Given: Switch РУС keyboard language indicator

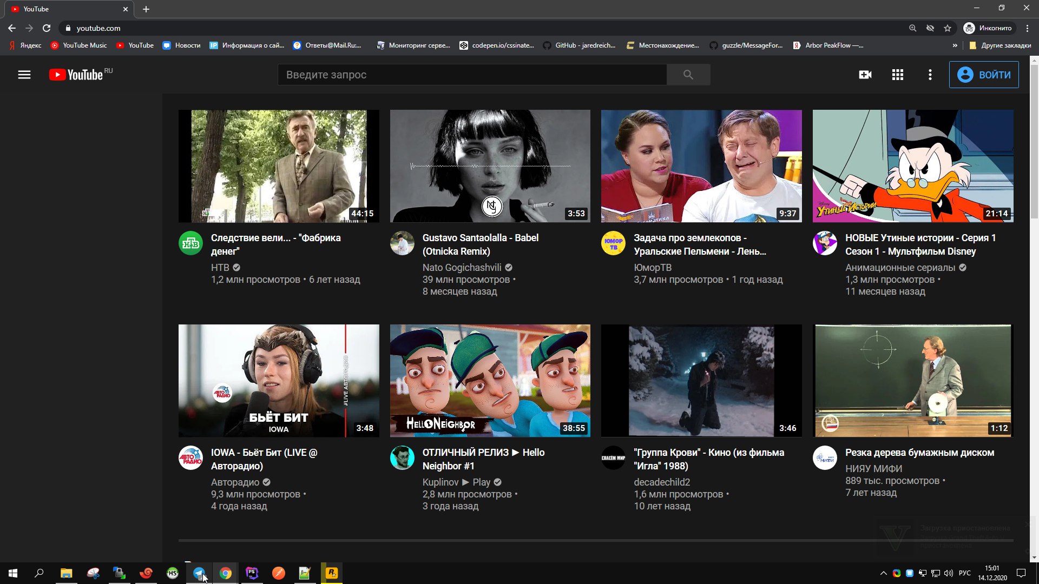Looking at the screenshot, I should pos(965,573).
